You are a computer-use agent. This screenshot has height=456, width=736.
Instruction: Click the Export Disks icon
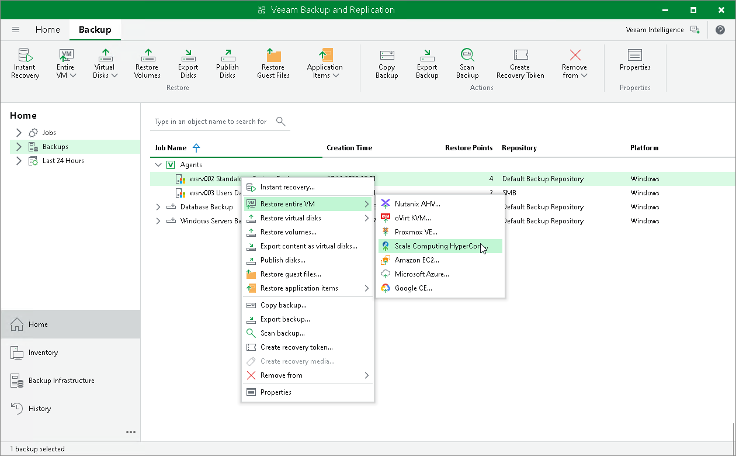coord(188,63)
